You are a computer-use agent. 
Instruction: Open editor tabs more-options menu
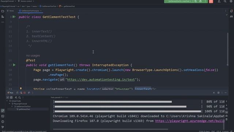[226, 11]
